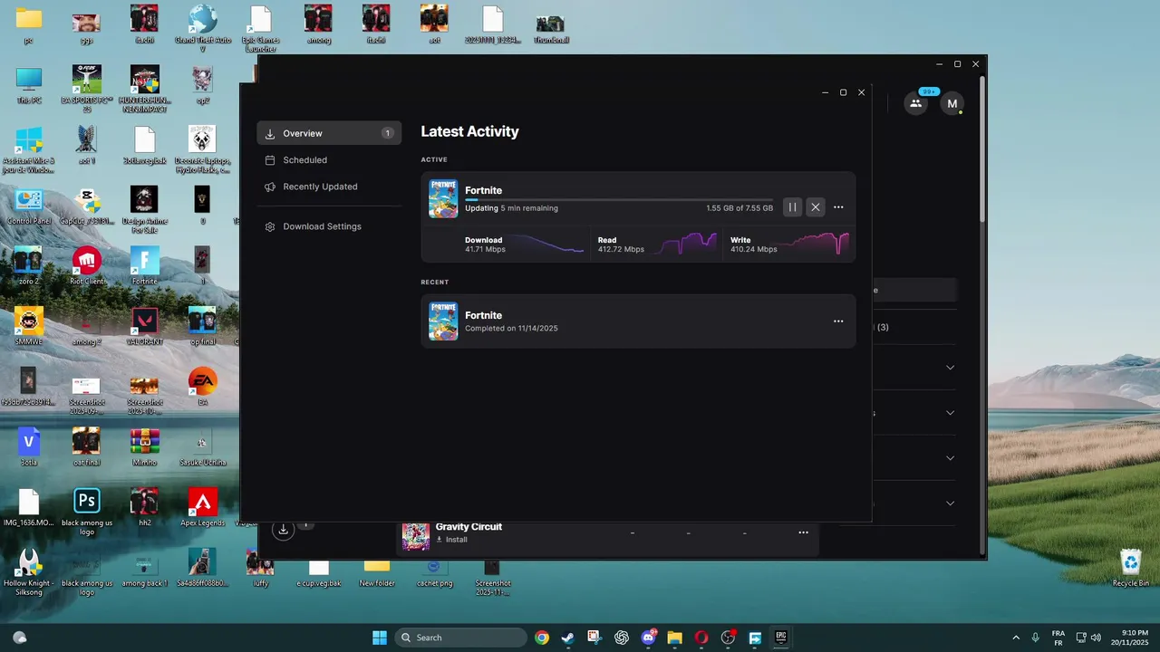Click the Epic Games Launcher taskbar icon
This screenshot has height=652, width=1160.
[x=780, y=638]
